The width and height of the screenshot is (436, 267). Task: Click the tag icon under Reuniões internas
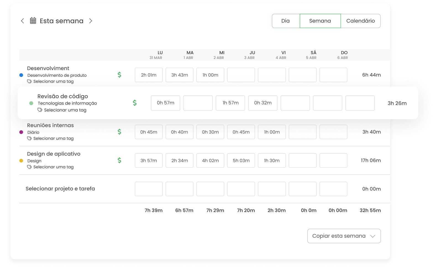tap(29, 138)
